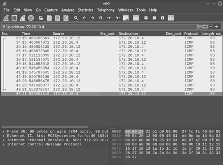Sort by the No. column header
Screen dimensions: 223x165
pyautogui.click(x=11, y=34)
